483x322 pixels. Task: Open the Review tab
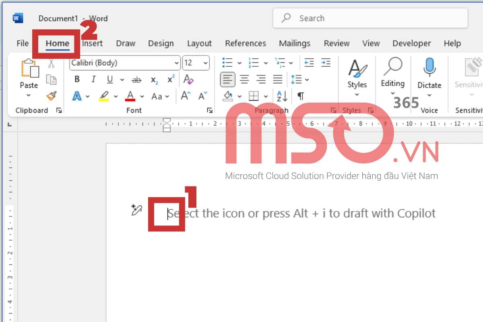pos(337,43)
